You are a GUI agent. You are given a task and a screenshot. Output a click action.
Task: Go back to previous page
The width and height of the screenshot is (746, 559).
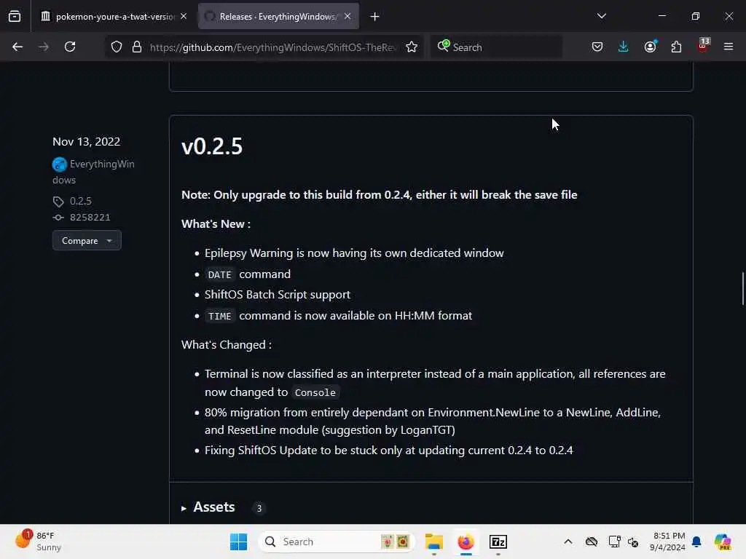[17, 47]
